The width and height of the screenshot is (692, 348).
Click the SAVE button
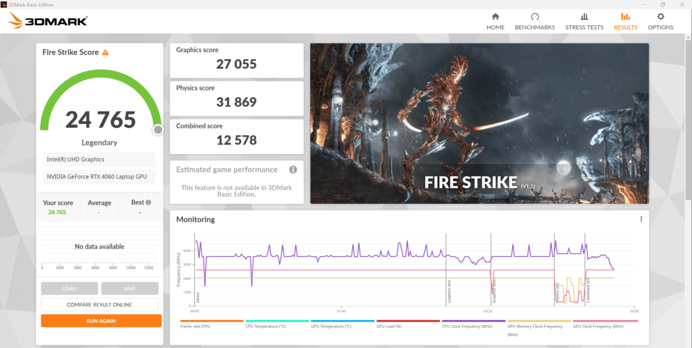point(130,289)
